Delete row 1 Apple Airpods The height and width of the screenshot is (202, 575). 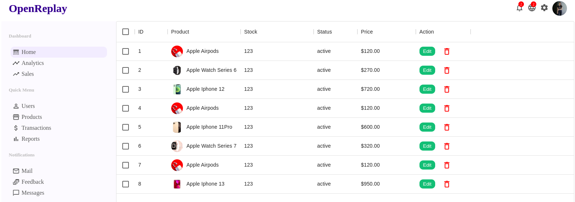(x=446, y=51)
